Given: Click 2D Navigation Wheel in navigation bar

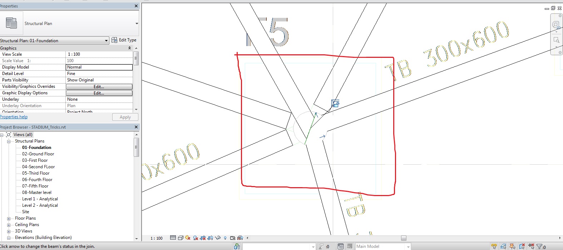Looking at the screenshot, I should pyautogui.click(x=556, y=25).
